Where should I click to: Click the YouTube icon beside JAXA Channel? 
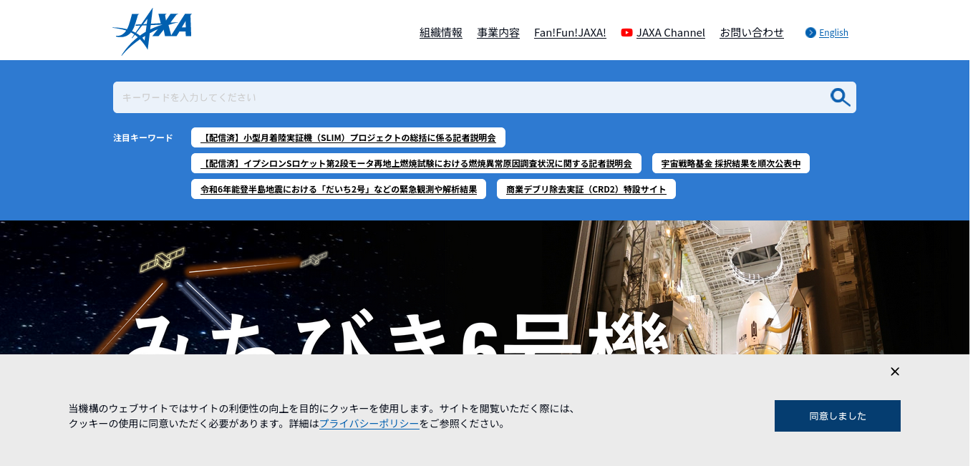tap(626, 32)
